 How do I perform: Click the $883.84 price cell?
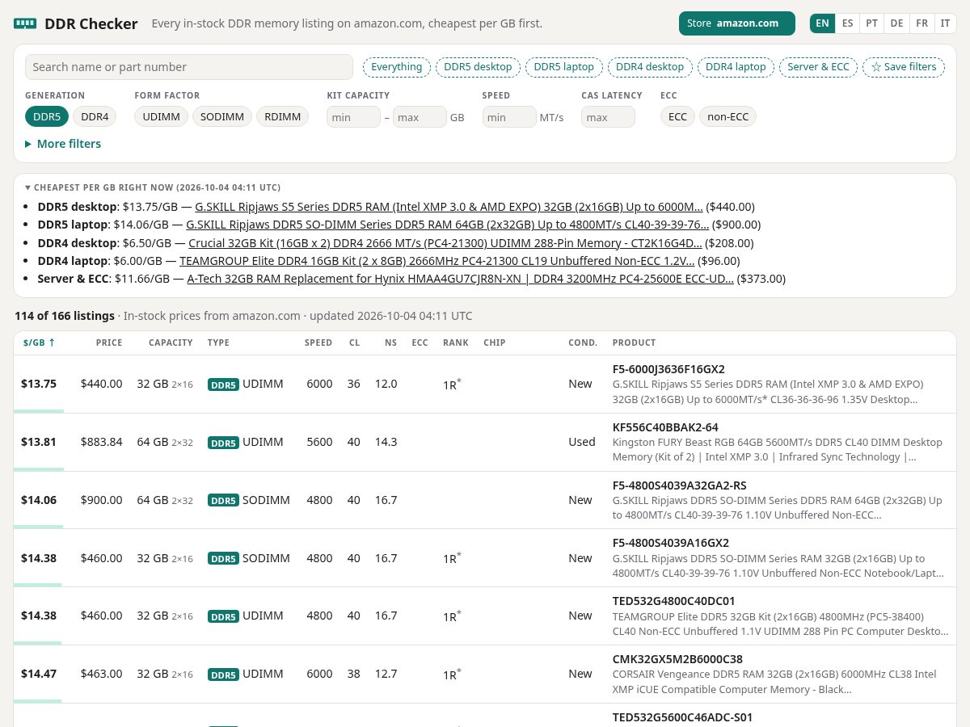(x=102, y=442)
